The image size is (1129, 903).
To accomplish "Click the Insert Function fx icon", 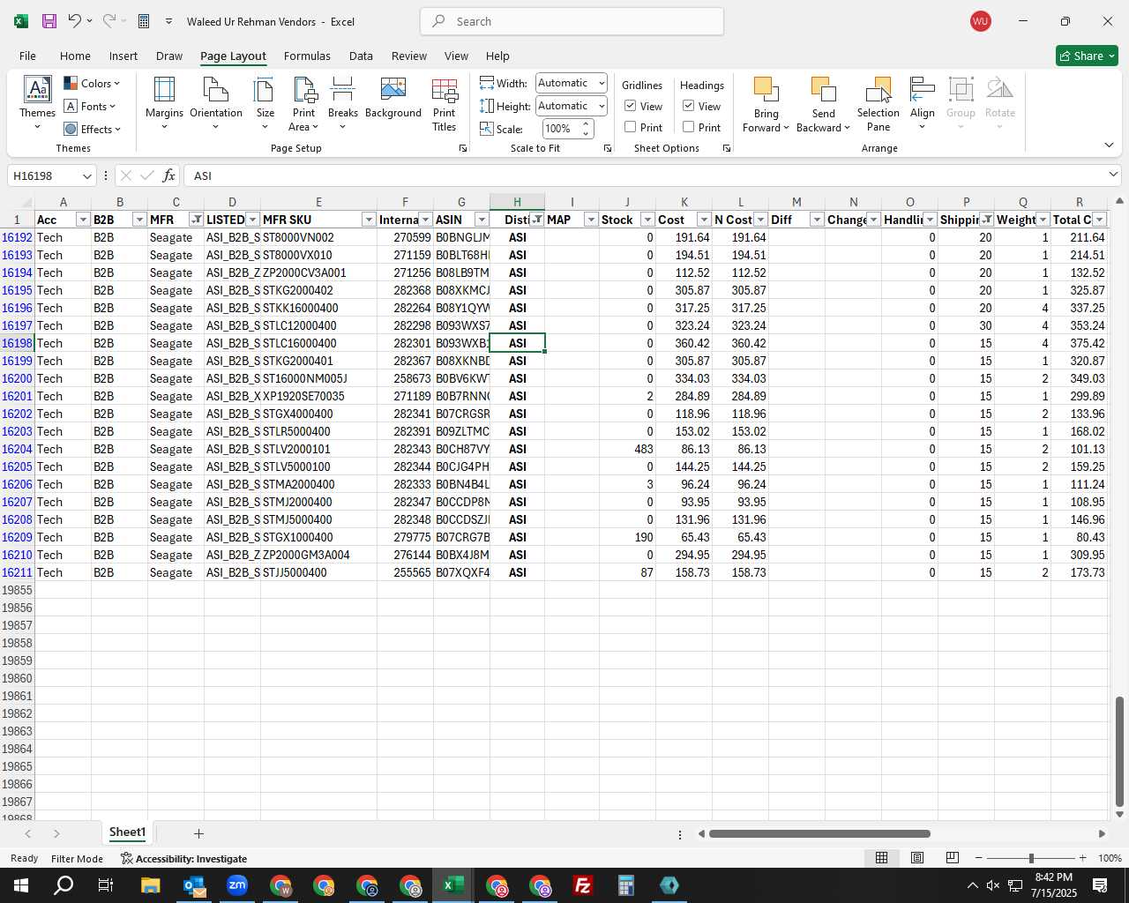I will point(168,175).
